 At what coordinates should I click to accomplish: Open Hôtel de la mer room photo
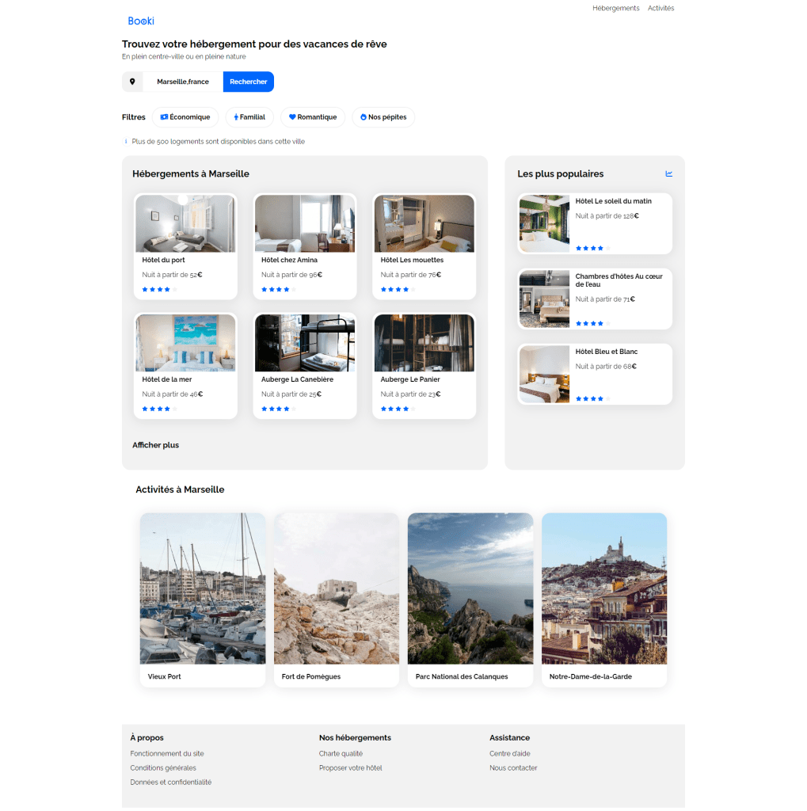[x=185, y=343]
